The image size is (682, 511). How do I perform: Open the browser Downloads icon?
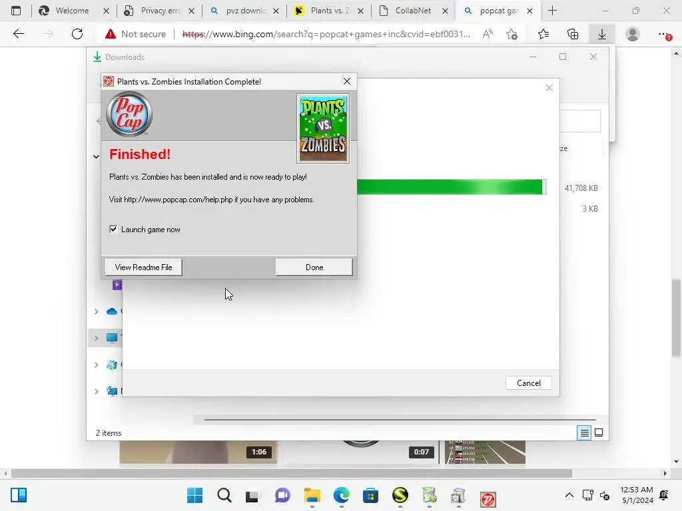tap(602, 34)
